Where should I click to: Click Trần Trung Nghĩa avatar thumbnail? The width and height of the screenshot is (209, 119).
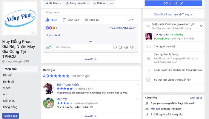click(48, 88)
